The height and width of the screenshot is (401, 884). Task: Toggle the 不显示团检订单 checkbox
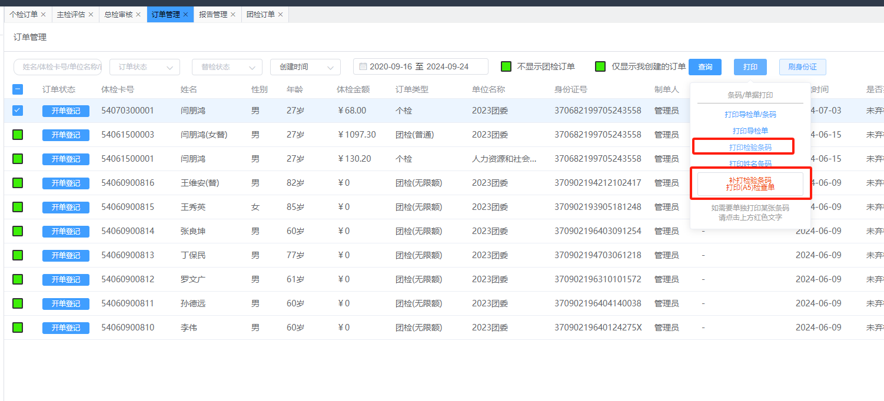(506, 66)
